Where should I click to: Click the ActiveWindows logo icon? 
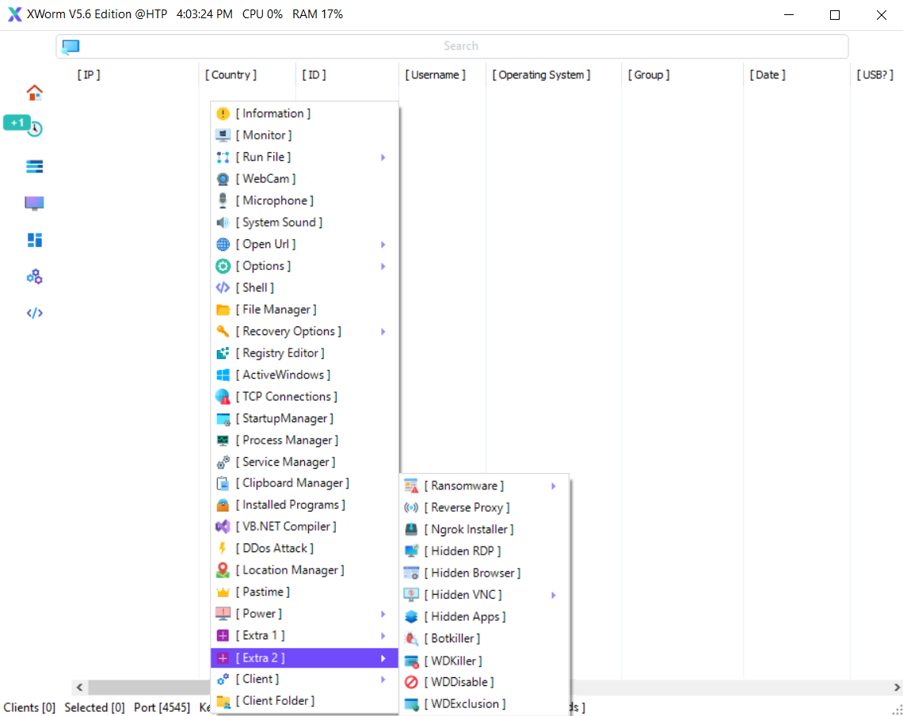(x=223, y=375)
